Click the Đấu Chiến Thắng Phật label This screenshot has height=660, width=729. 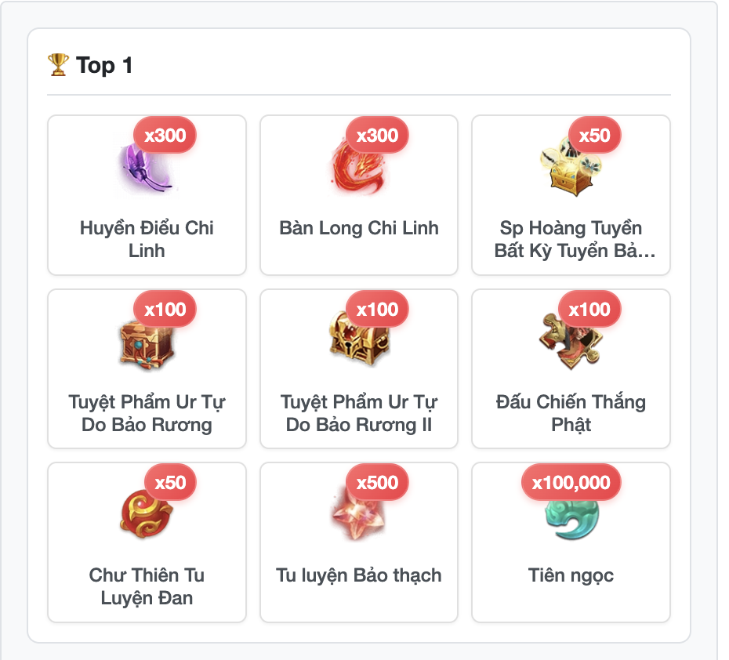click(x=571, y=413)
